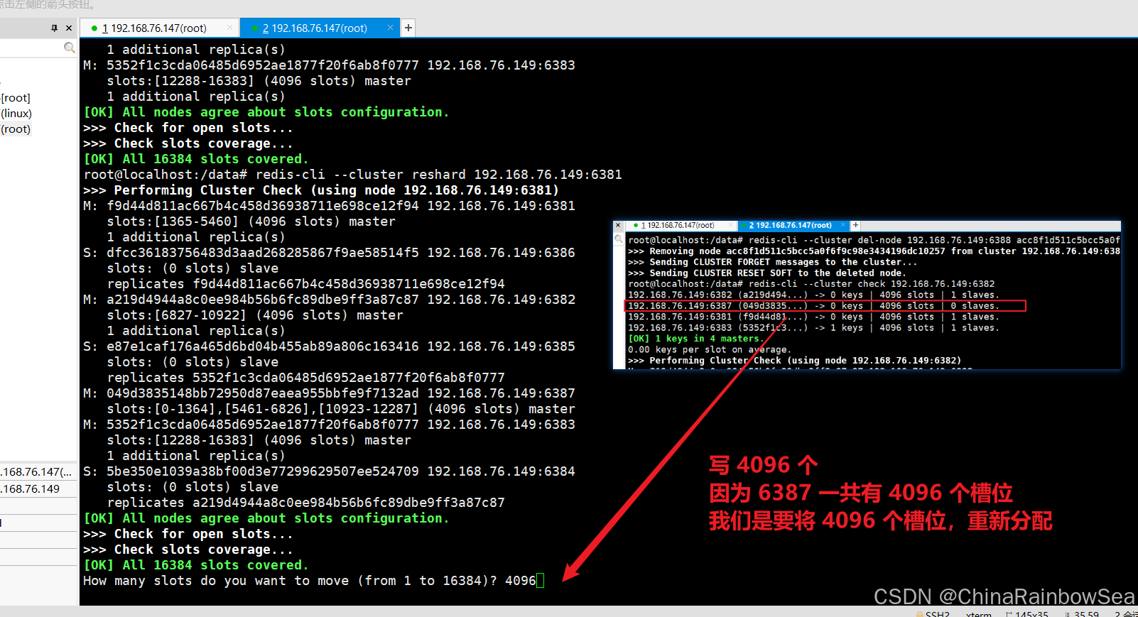This screenshot has width=1138, height=617.
Task: Select the [root] entry in sidebar
Action: (x=16, y=98)
